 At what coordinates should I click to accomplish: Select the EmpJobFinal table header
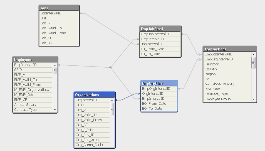coord(160,29)
